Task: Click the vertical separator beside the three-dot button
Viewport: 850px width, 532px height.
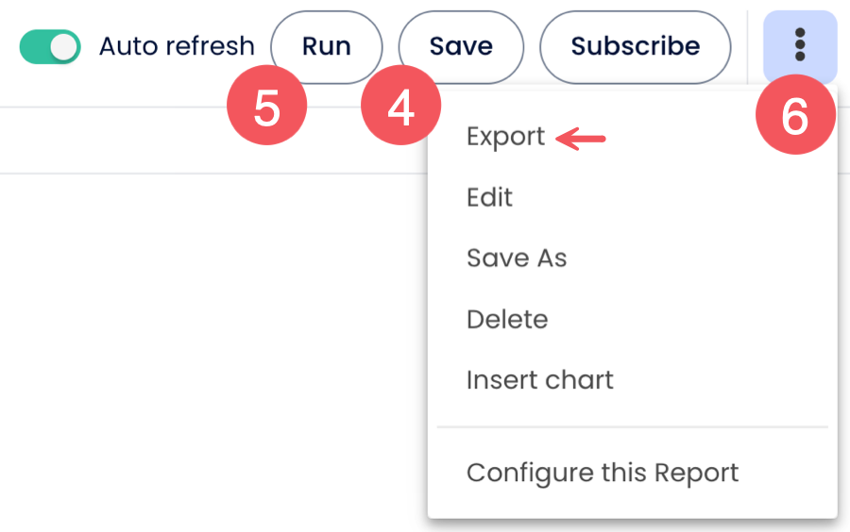Action: tap(747, 46)
